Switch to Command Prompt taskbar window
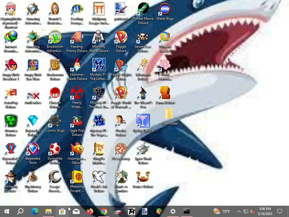The image size is (289, 217). pyautogui.click(x=187, y=211)
